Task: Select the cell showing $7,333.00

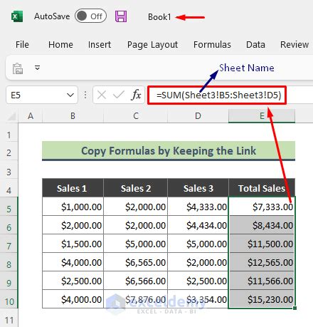Action: point(262,207)
